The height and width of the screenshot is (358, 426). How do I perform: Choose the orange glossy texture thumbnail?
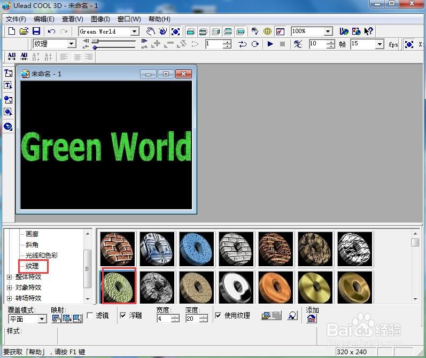(275, 287)
